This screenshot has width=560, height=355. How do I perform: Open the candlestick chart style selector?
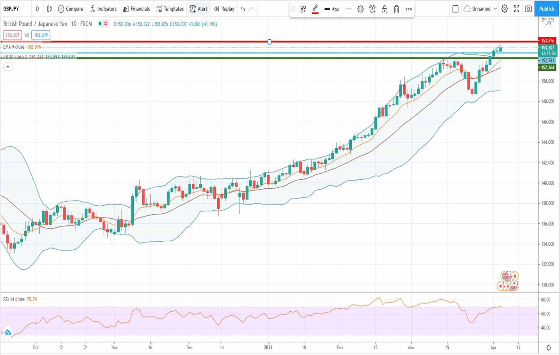[49, 9]
